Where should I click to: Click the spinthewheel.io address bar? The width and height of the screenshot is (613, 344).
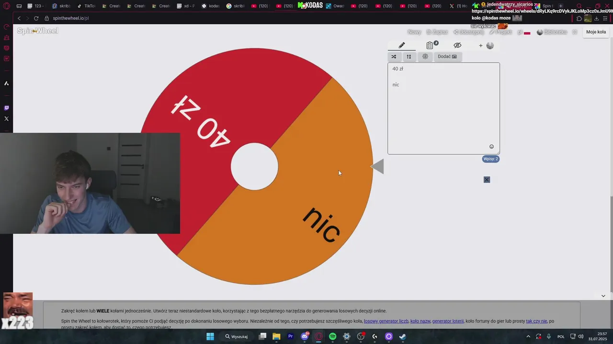coord(70,18)
